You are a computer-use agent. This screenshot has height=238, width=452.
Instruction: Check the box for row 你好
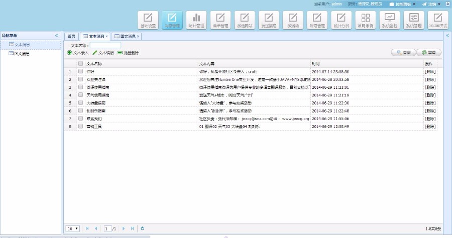point(80,71)
